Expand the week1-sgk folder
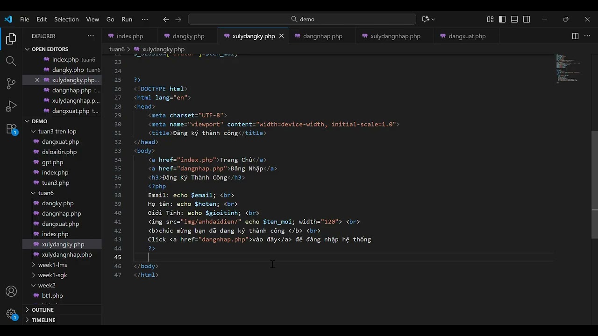 [x=62, y=275]
